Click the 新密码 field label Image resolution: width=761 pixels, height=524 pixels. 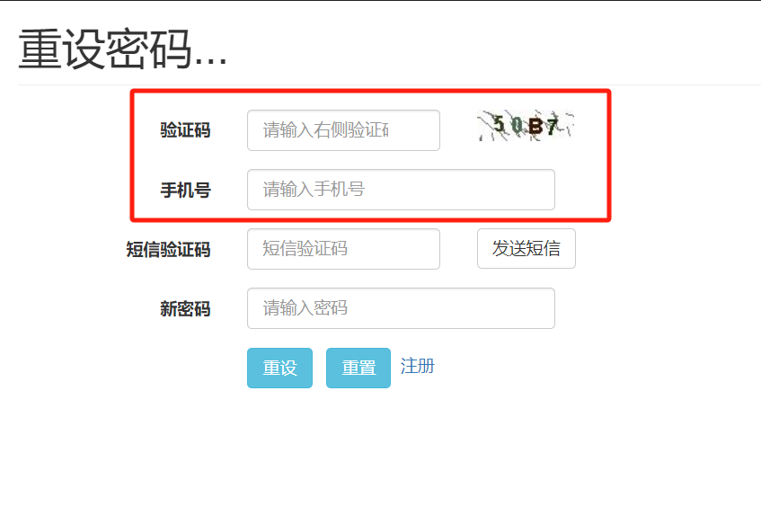pyautogui.click(x=185, y=308)
